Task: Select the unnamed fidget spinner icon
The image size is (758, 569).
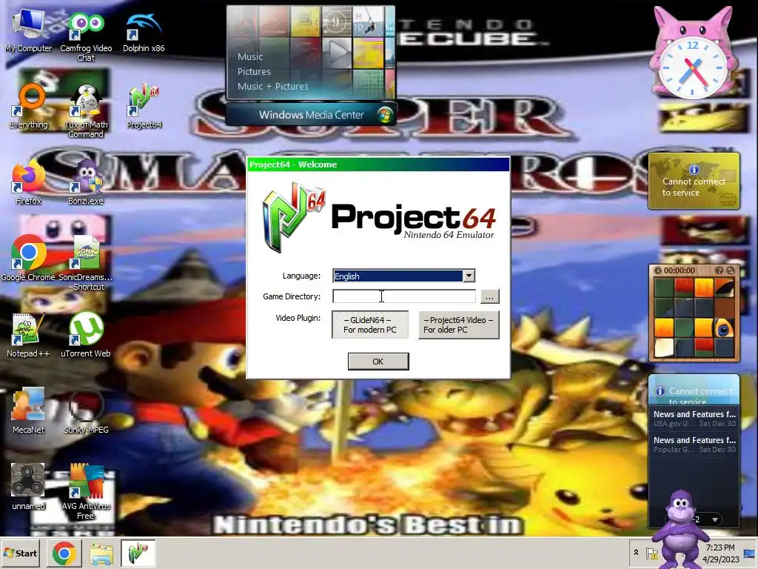Action: pos(28,486)
